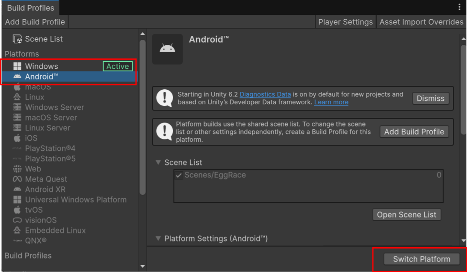Click the Windows platform logo icon
467x272 pixels.
(x=17, y=66)
